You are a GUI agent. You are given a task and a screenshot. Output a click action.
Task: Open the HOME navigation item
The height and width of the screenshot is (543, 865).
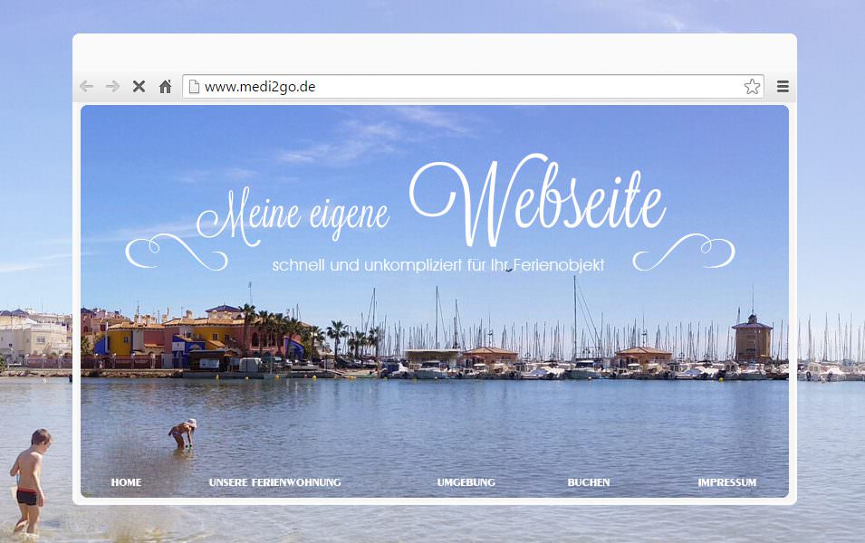(126, 482)
